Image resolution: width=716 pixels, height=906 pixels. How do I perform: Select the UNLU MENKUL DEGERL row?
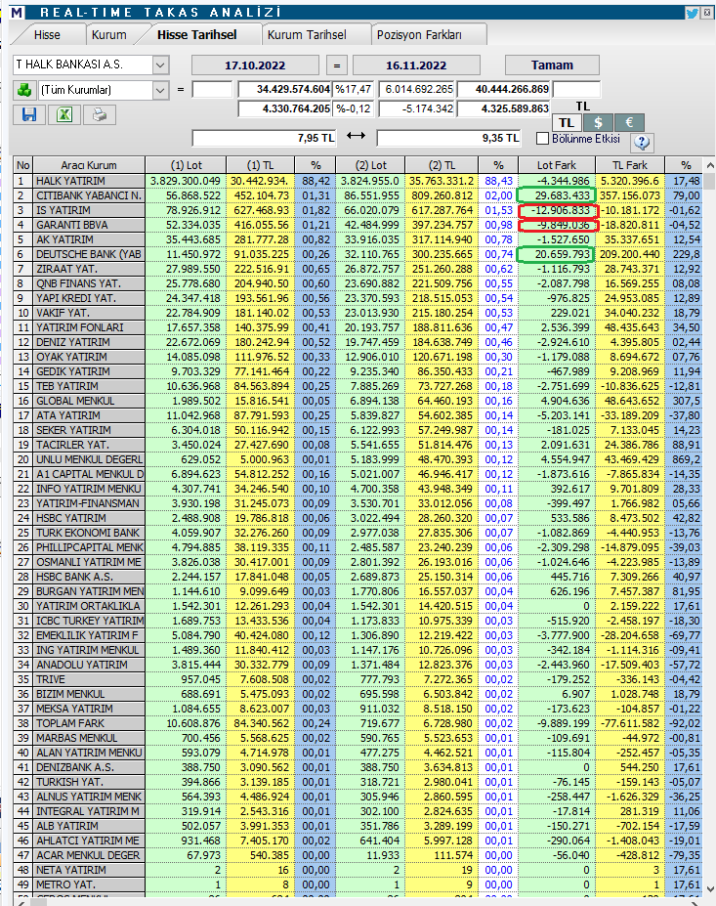pos(358,459)
